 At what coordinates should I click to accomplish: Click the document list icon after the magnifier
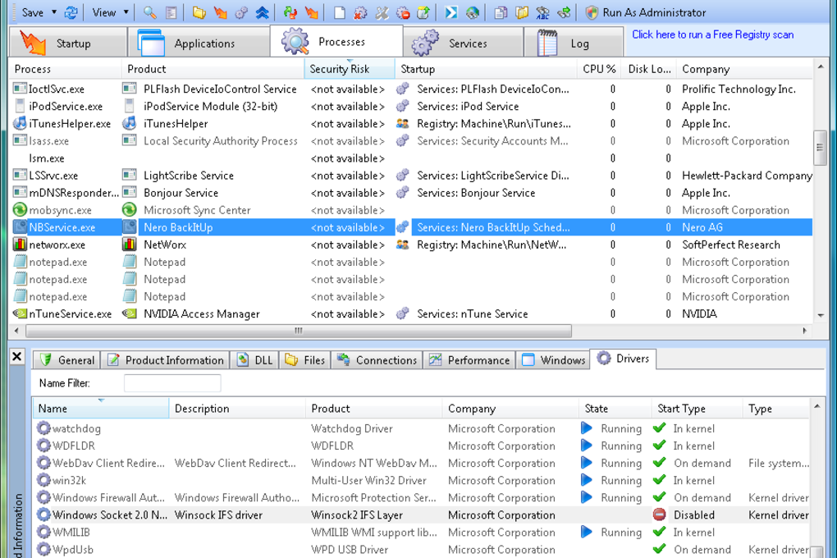171,12
